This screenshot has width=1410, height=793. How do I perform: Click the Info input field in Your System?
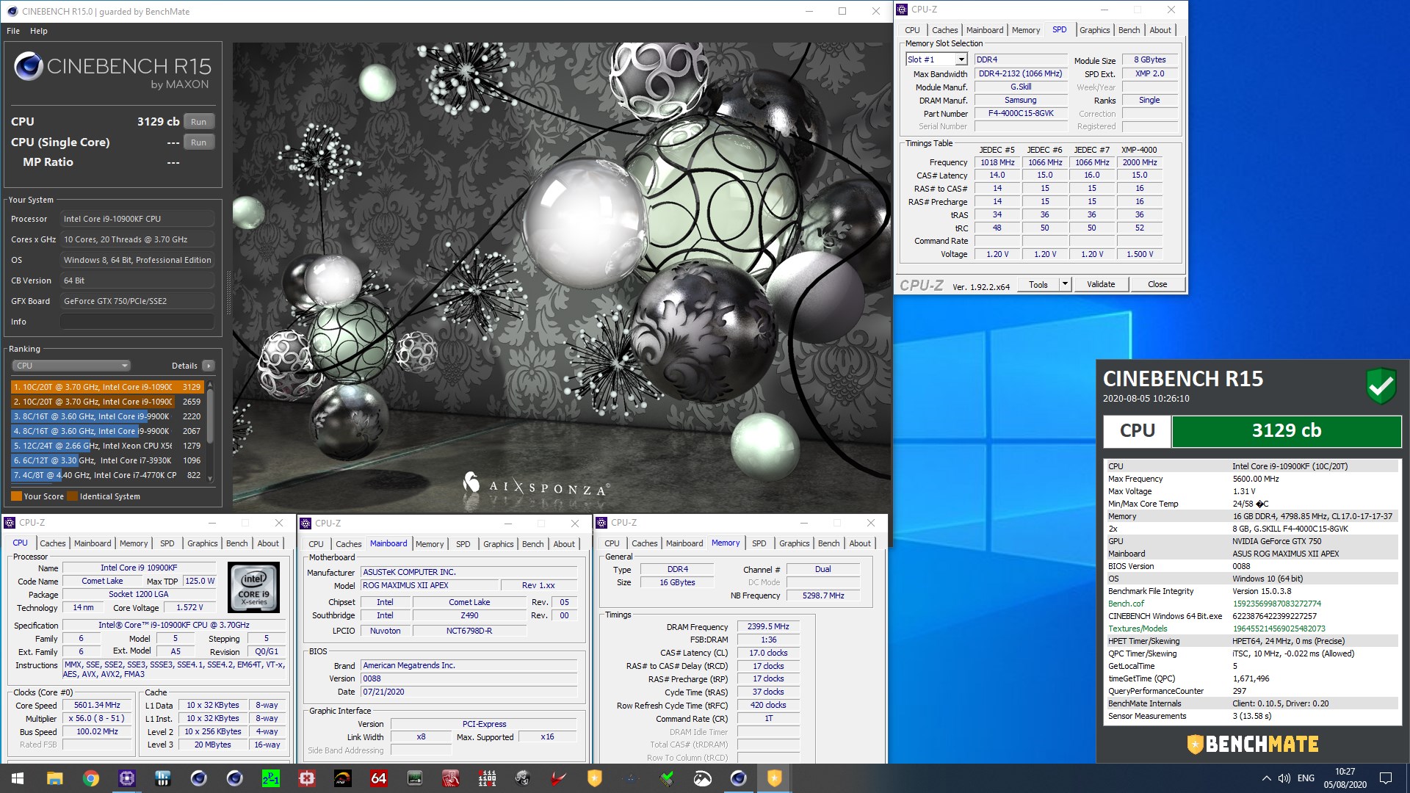(138, 322)
